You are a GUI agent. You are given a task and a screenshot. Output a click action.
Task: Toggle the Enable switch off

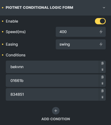(100, 21)
